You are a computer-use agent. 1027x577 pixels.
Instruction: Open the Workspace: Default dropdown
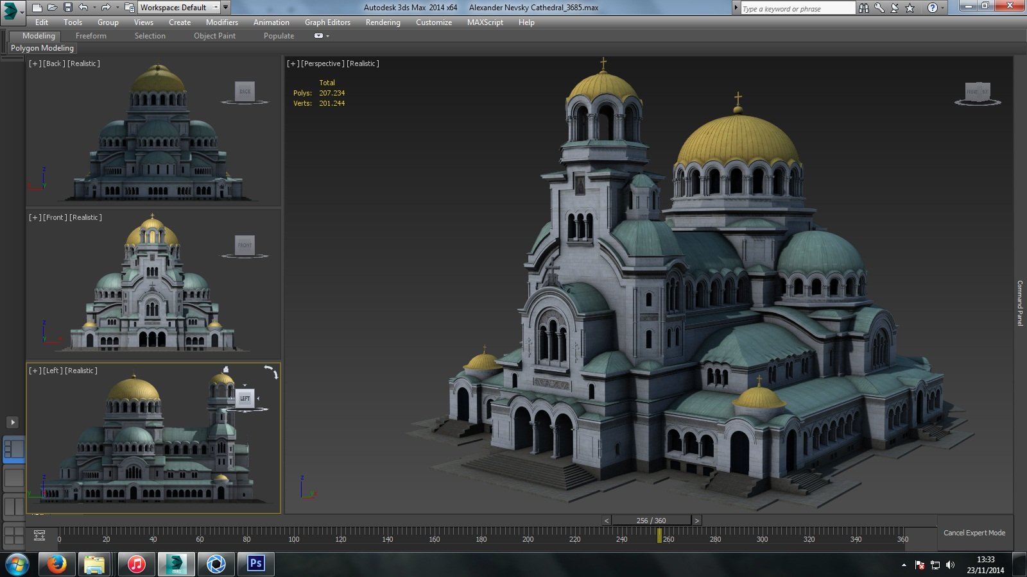(x=179, y=8)
